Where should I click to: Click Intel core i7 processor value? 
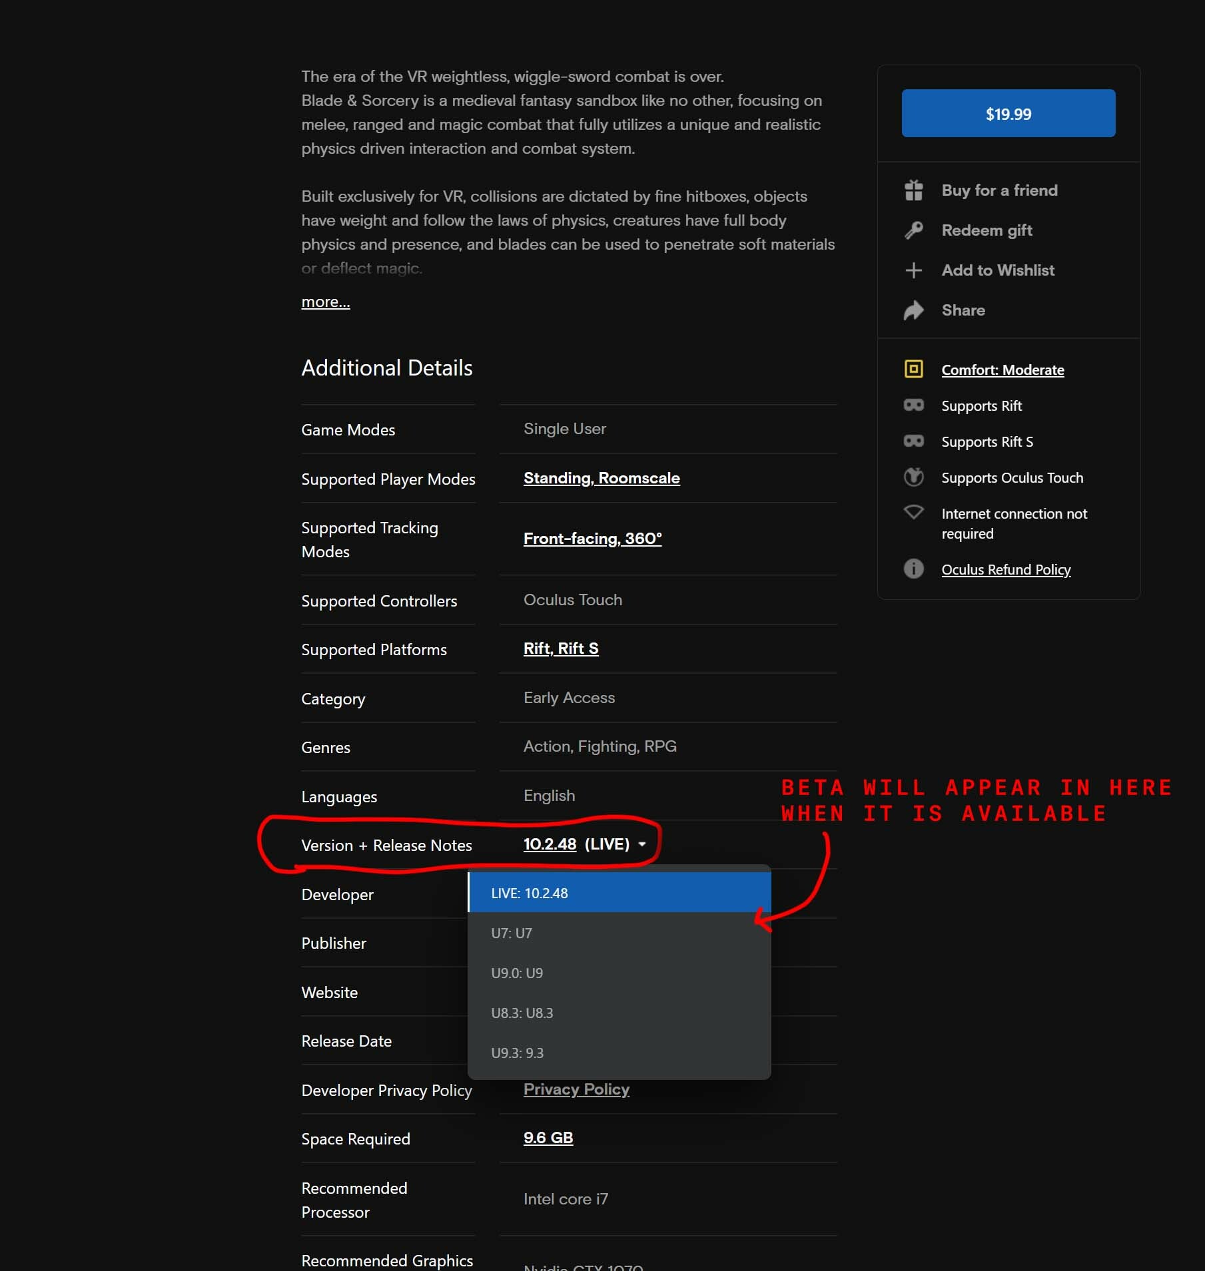566,1199
